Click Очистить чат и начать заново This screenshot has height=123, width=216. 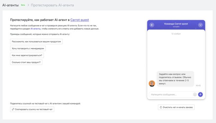(x=176, y=107)
